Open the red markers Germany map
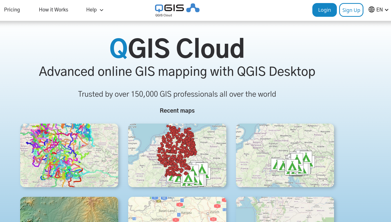 click(x=177, y=155)
